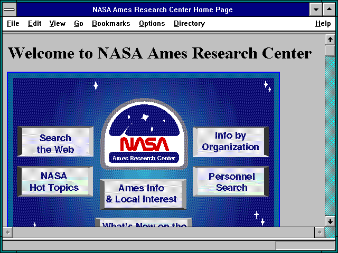Open the window control menu box
Image resolution: width=338 pixels, height=253 pixels.
click(x=10, y=9)
